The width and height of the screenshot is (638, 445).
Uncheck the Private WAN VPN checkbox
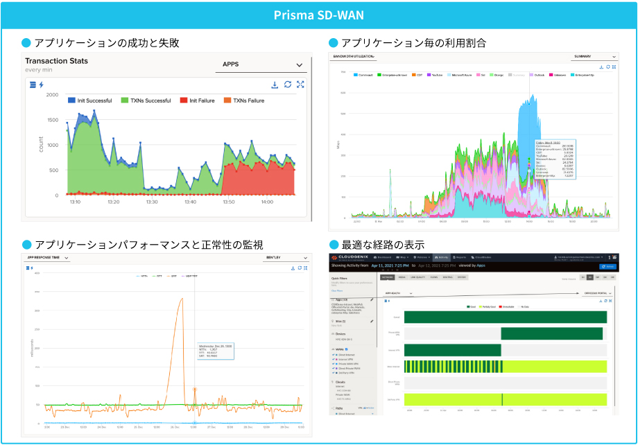point(334,364)
